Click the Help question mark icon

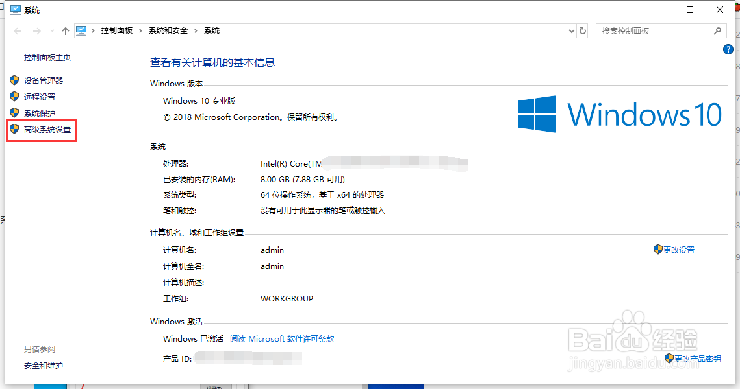coord(728,49)
